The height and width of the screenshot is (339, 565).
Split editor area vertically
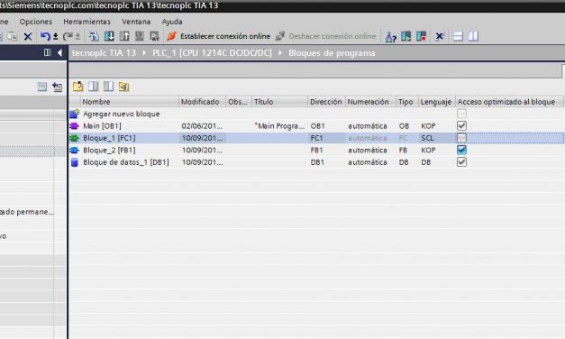(473, 36)
